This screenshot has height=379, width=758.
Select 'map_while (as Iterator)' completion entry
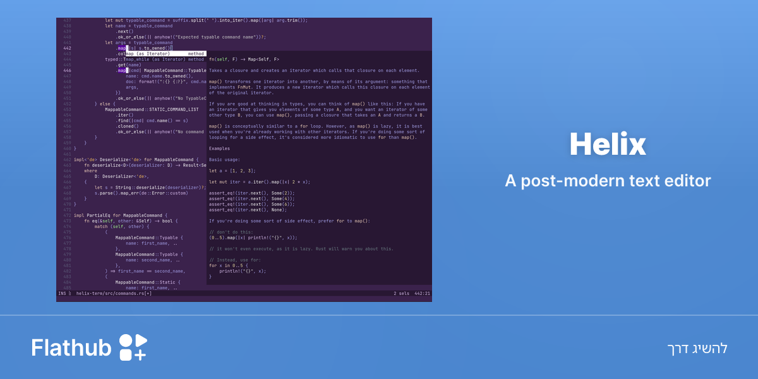coord(154,59)
